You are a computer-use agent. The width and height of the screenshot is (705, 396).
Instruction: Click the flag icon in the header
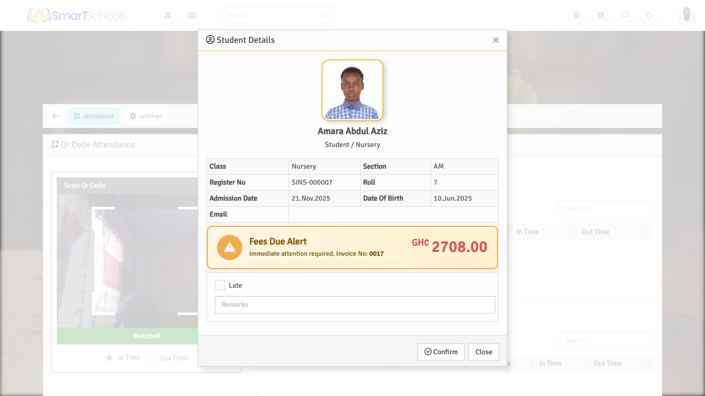pos(625,15)
